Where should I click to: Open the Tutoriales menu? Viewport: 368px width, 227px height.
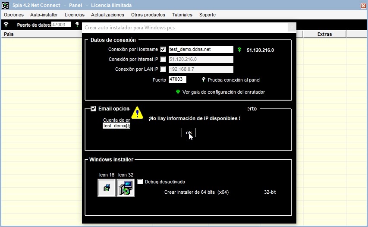tap(182, 15)
